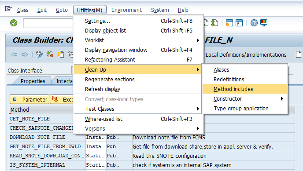
Task: Open the Edit menu
Action: click(42, 10)
